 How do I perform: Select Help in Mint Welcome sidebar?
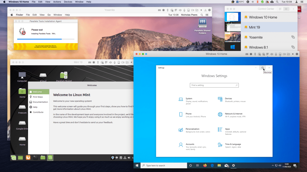pos(39,107)
